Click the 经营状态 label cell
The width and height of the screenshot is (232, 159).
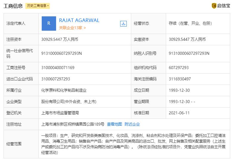pyautogui.click(x=149, y=24)
